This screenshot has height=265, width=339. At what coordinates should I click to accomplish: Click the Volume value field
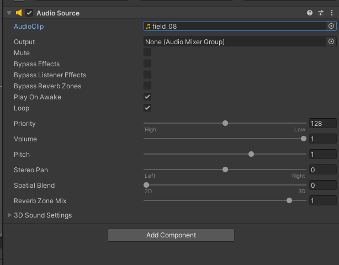click(322, 139)
